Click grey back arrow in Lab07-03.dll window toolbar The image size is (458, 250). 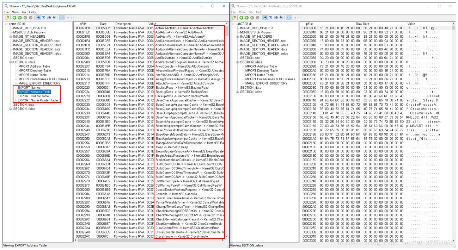point(252,18)
